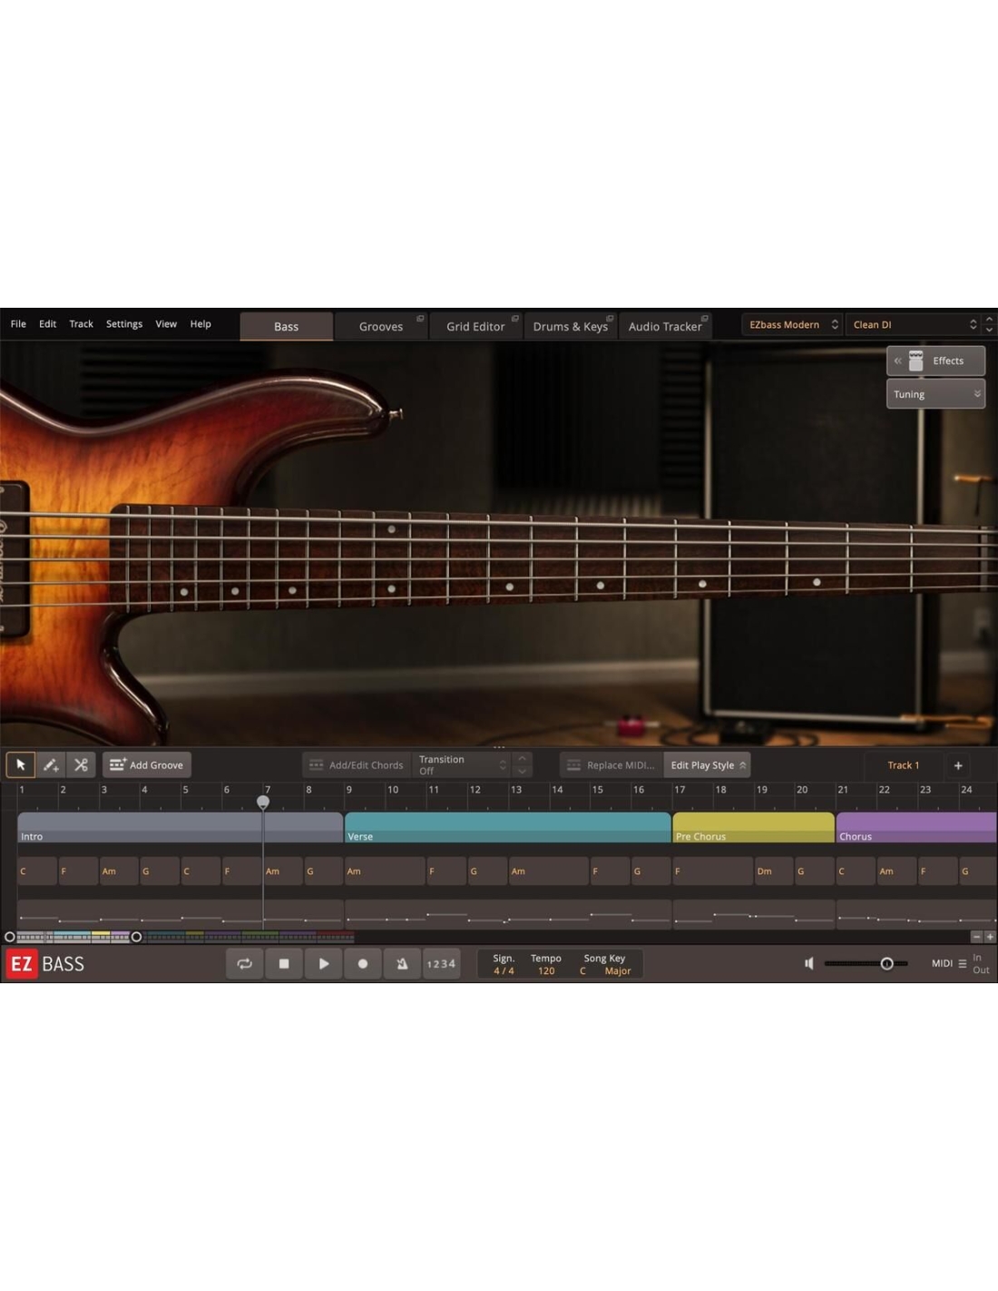Expand Edit Play Style panel
998x1291 pixels.
(708, 764)
